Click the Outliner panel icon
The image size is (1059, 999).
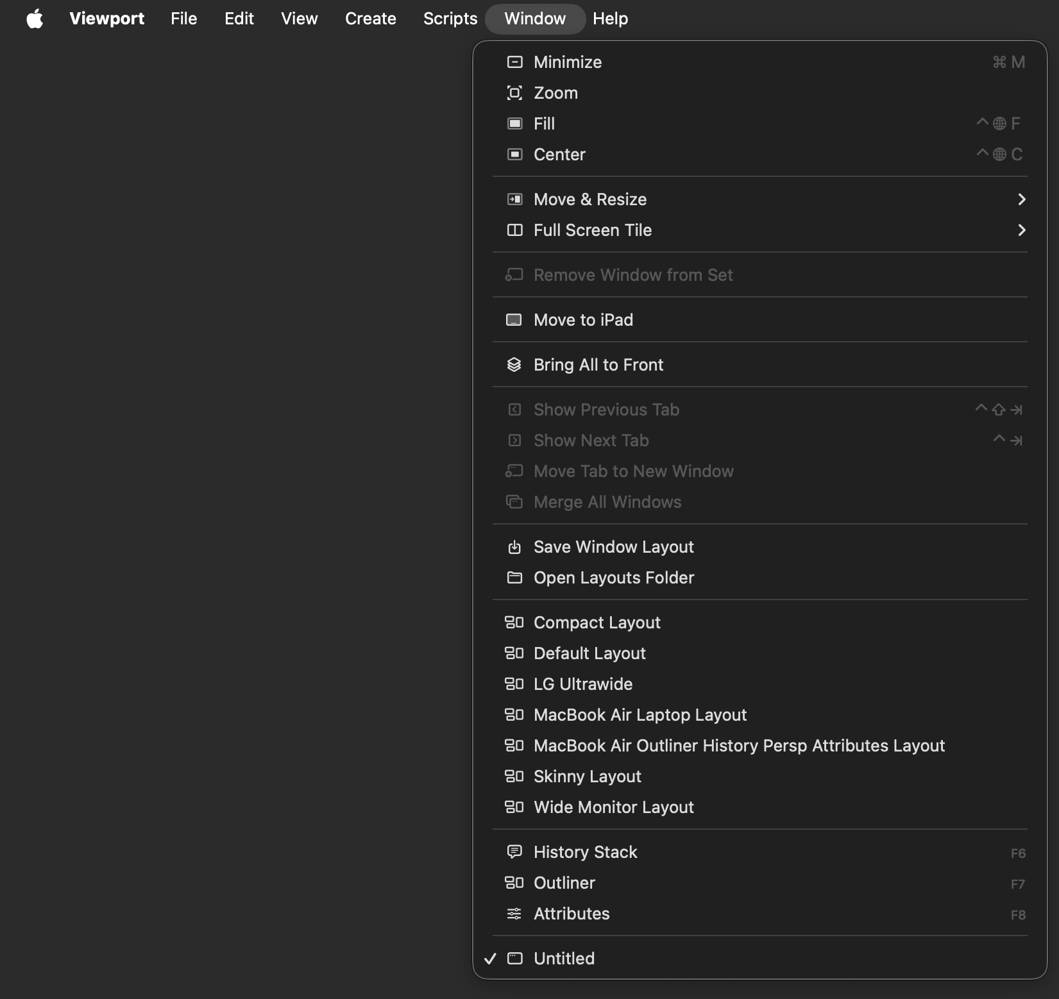click(514, 883)
